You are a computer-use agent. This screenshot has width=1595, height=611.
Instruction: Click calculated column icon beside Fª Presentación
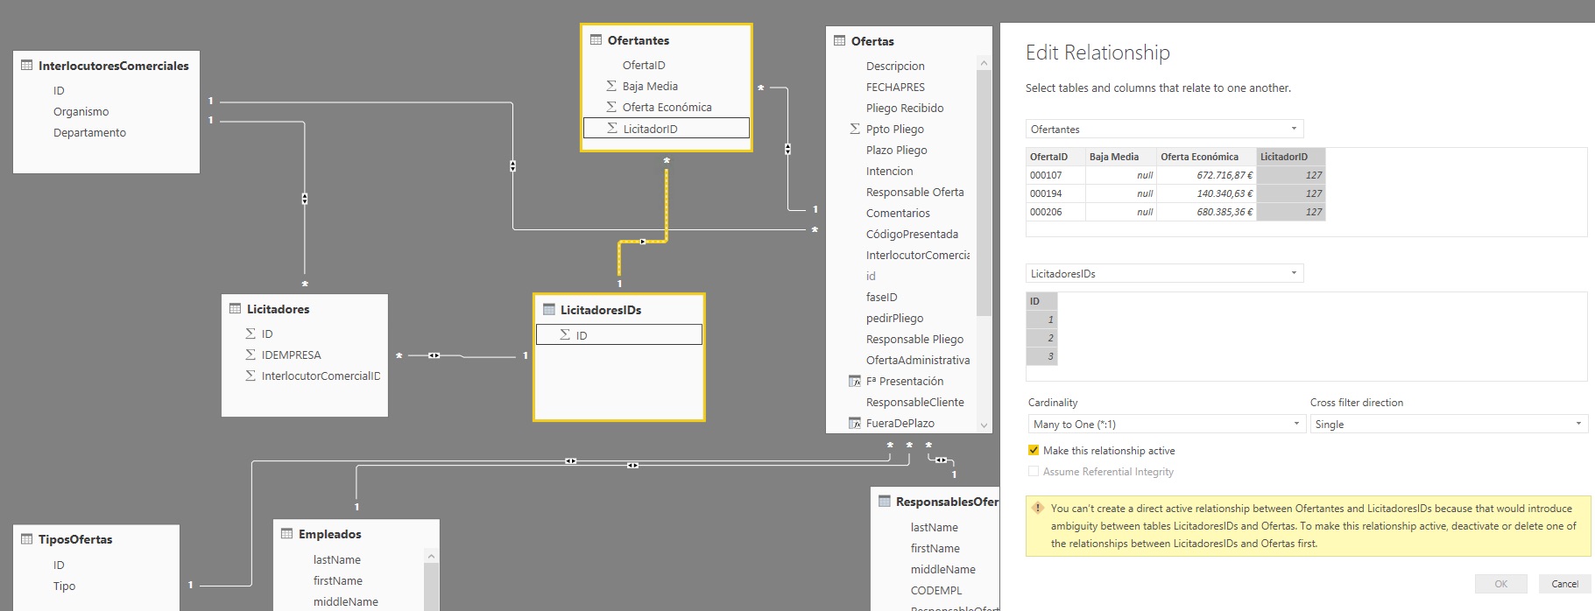point(855,381)
